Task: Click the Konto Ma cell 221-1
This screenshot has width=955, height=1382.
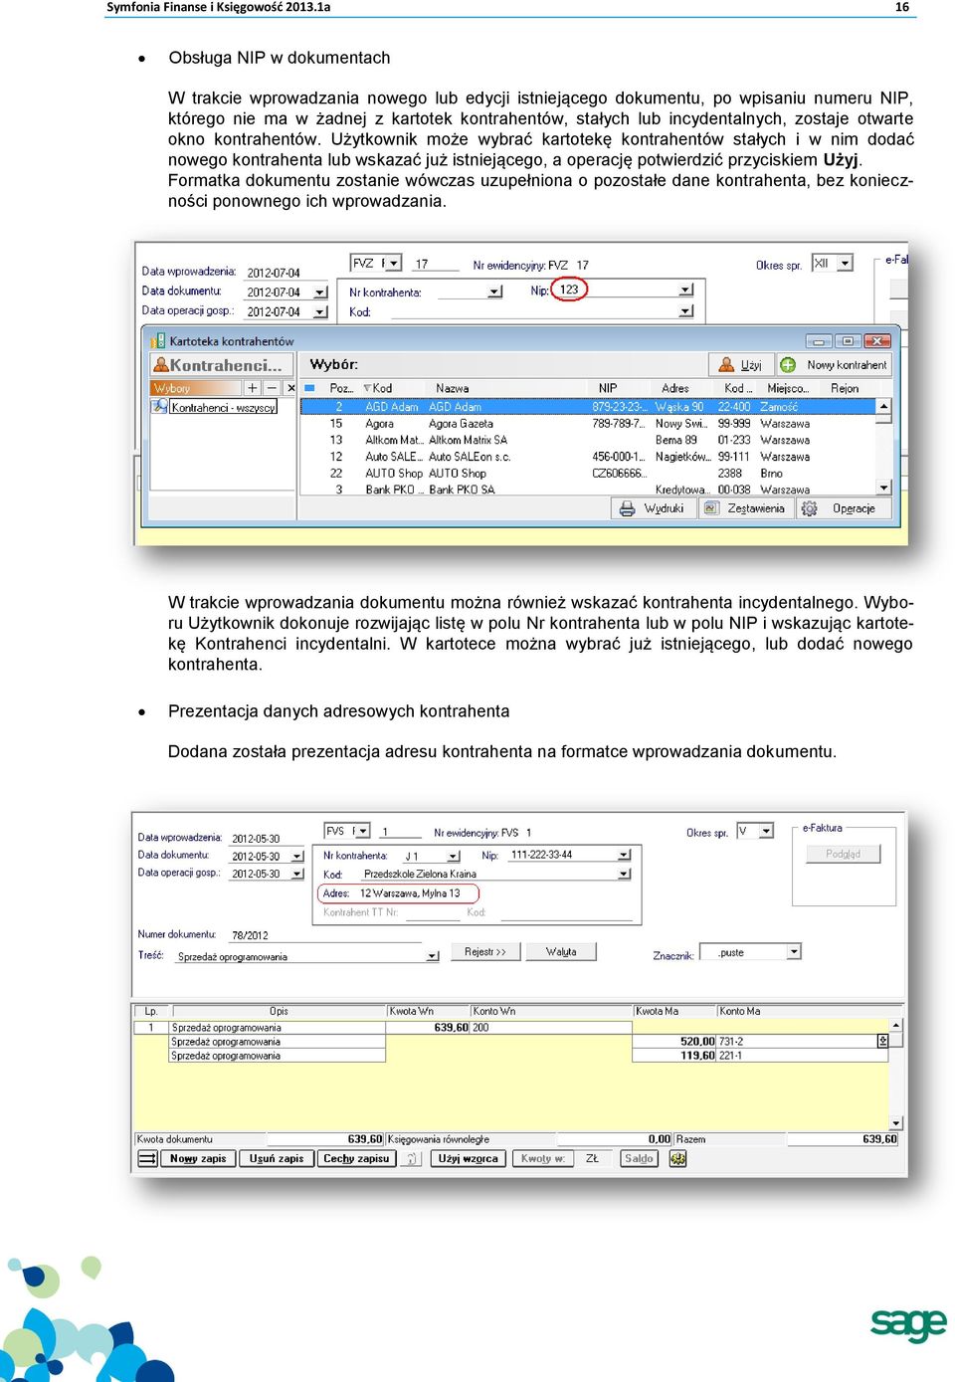Action: tap(802, 1056)
